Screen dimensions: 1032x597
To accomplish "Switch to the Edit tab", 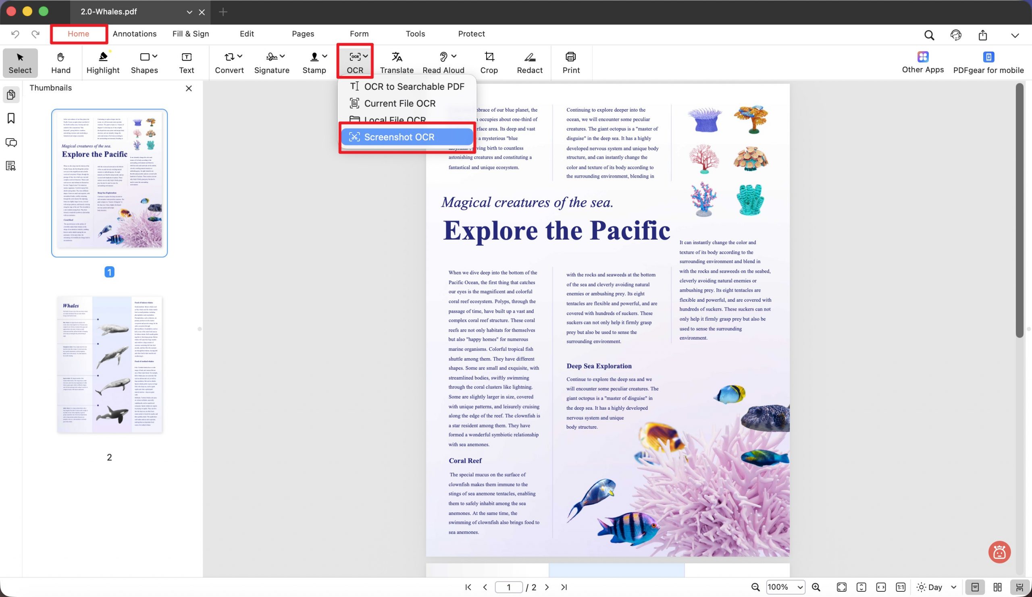I will [247, 34].
